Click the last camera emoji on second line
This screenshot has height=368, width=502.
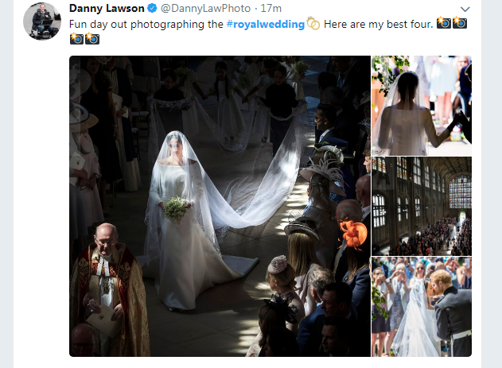[x=92, y=38]
